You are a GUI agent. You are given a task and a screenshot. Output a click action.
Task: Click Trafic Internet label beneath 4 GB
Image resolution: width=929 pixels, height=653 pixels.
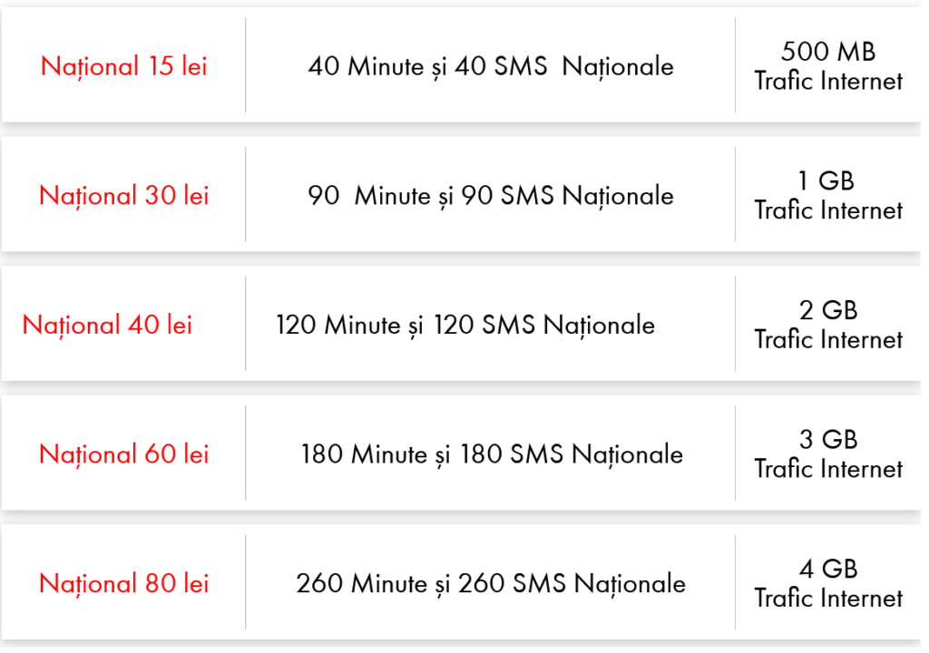(x=828, y=599)
